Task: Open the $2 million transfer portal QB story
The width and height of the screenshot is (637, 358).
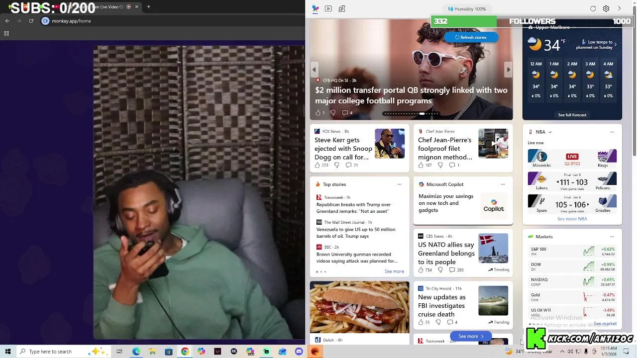Action: click(x=411, y=95)
